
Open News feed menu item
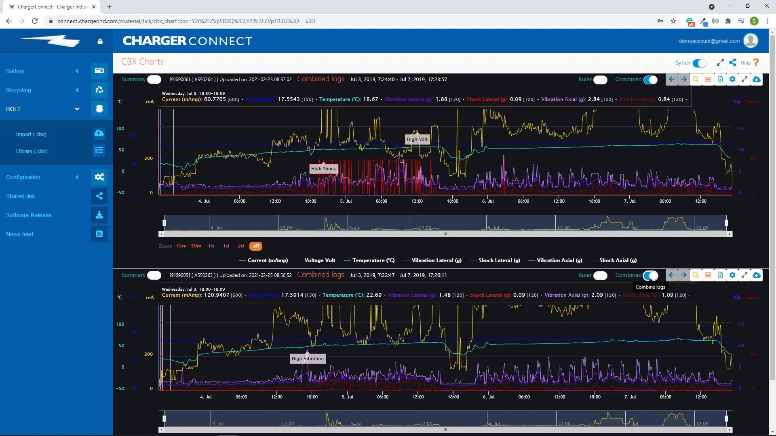[19, 234]
